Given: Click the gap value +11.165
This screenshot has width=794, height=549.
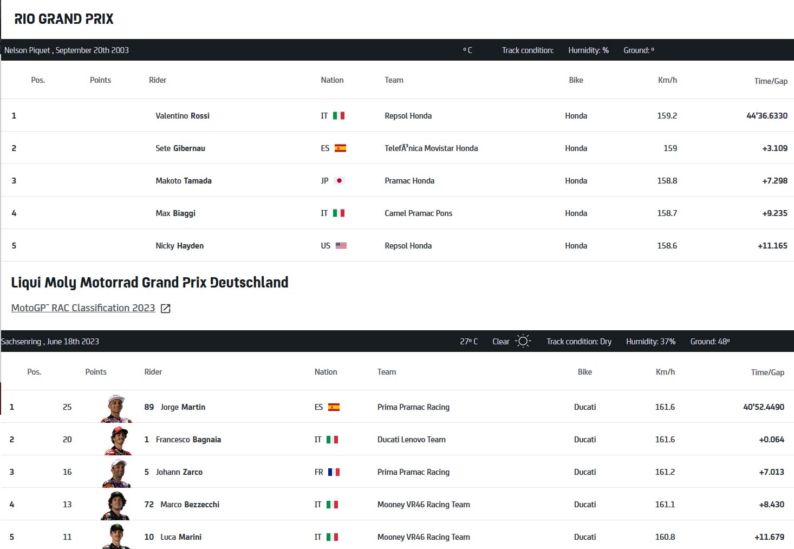Looking at the screenshot, I should (x=773, y=246).
